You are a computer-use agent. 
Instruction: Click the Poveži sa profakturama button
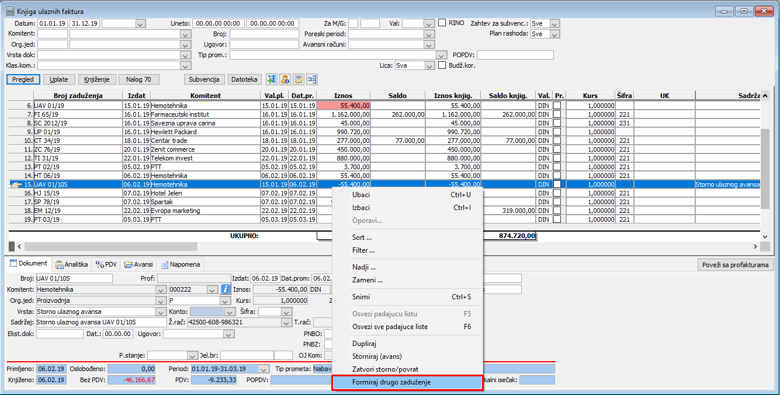click(736, 265)
